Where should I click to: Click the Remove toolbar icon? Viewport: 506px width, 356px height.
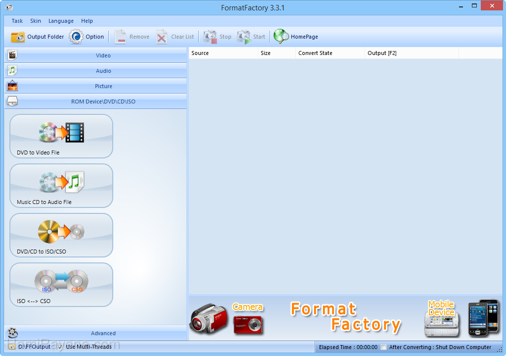tap(120, 37)
